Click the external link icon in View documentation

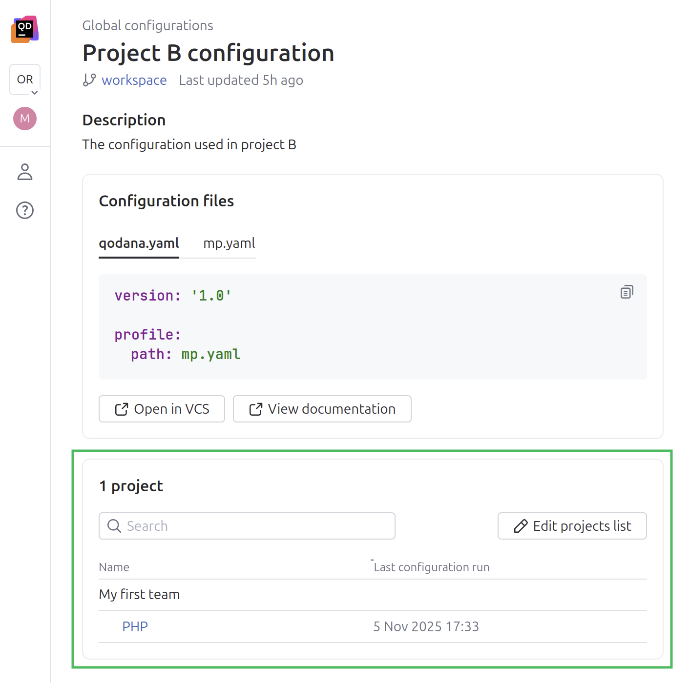point(256,409)
